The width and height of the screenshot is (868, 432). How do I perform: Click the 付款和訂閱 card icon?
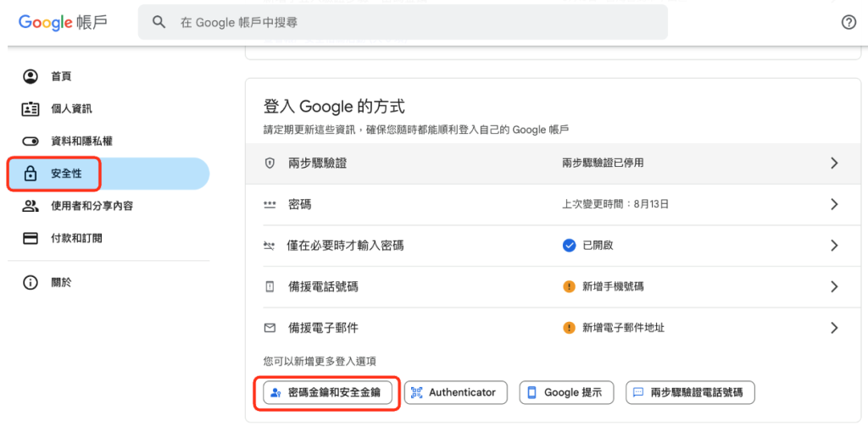30,238
